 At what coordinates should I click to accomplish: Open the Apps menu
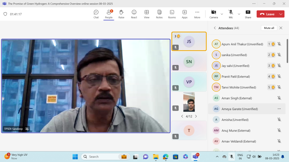(184, 14)
